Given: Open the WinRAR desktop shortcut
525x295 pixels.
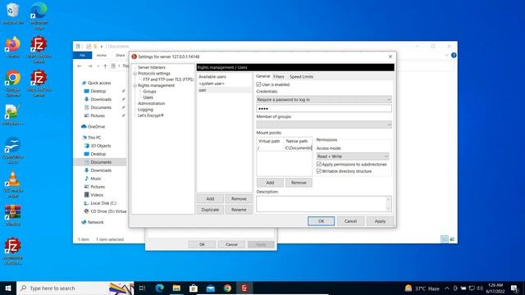Looking at the screenshot, I should pos(13,215).
